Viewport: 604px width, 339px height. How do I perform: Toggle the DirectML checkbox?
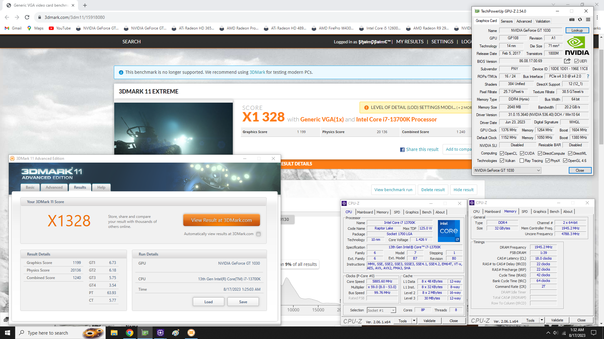pos(570,153)
